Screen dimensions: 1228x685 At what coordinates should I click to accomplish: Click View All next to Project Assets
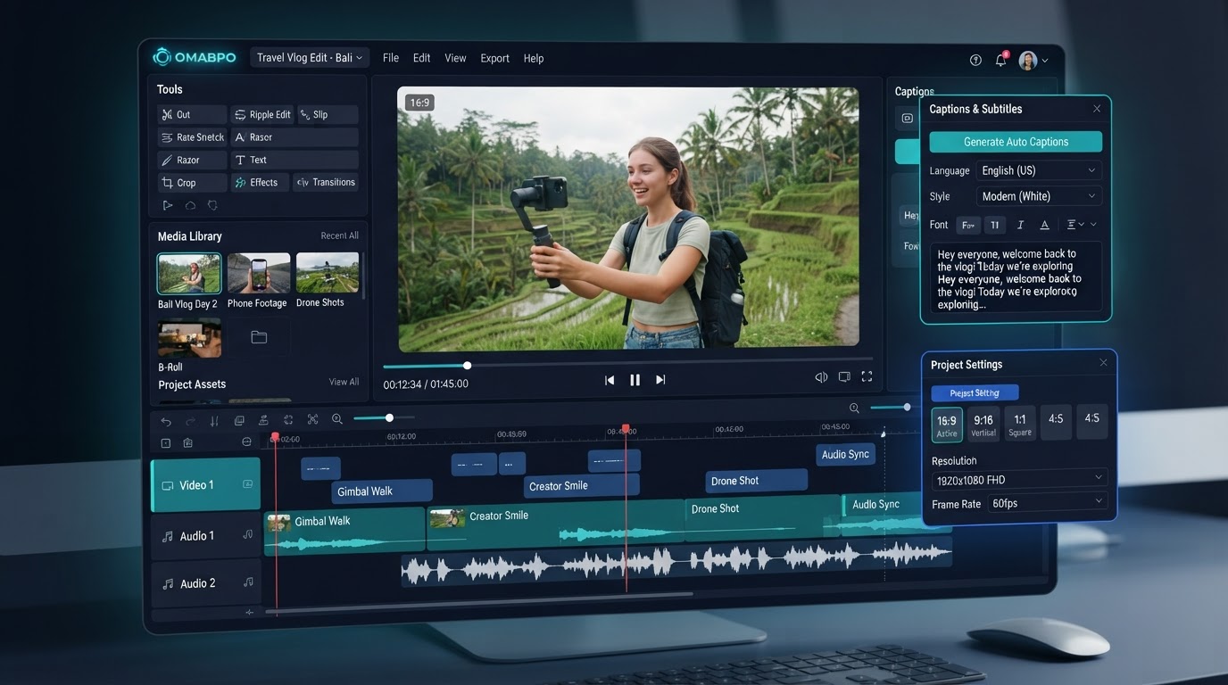(344, 382)
